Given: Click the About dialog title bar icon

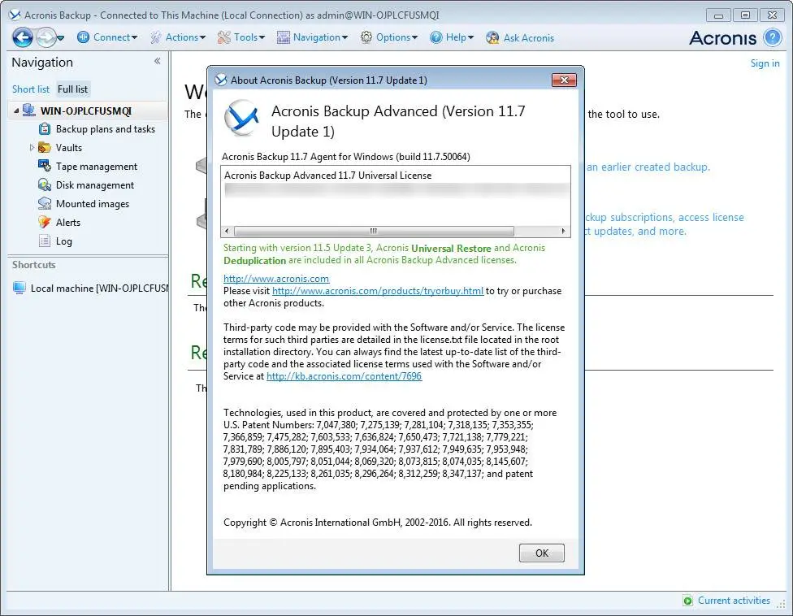Looking at the screenshot, I should coord(221,80).
